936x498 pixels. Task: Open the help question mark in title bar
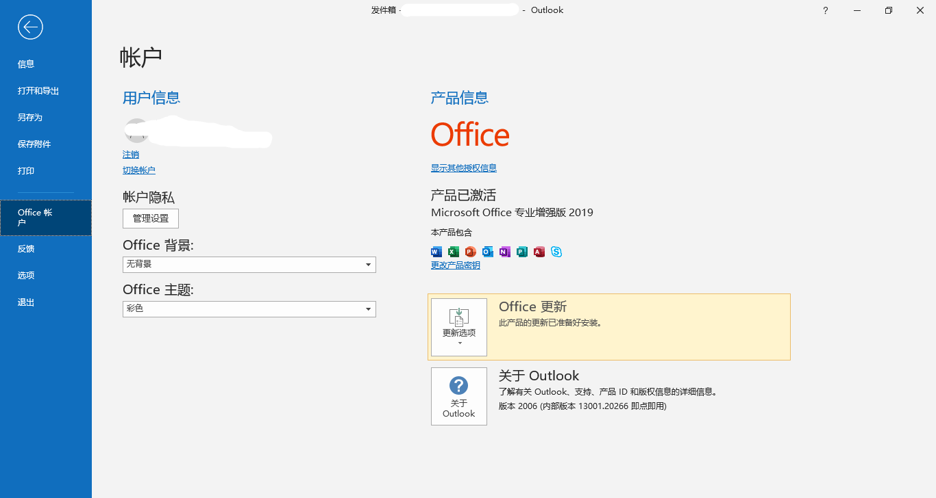(826, 10)
